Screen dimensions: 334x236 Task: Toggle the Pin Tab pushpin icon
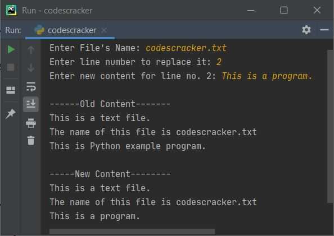click(11, 114)
